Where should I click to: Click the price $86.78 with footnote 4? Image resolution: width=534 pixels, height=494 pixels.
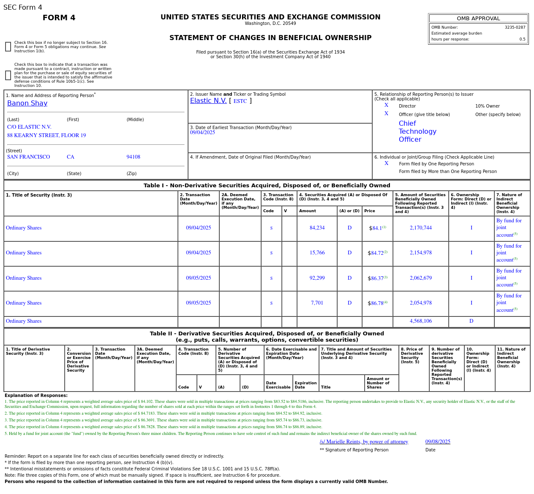point(377,303)
